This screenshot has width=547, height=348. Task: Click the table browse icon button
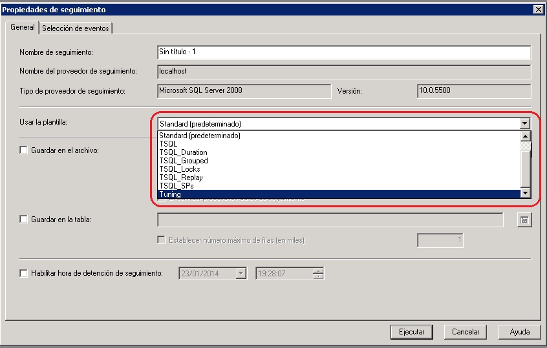tap(524, 220)
